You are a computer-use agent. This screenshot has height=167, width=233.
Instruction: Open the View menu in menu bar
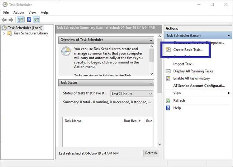[32, 13]
